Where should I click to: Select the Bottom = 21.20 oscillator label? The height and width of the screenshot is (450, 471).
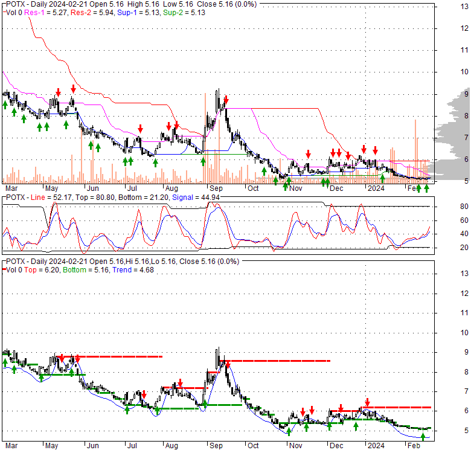click(144, 198)
